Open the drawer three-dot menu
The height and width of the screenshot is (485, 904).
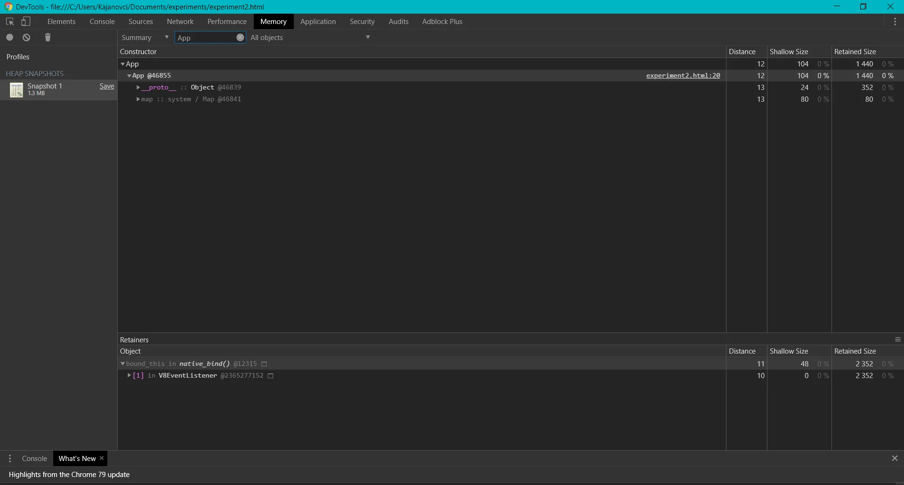(10, 459)
